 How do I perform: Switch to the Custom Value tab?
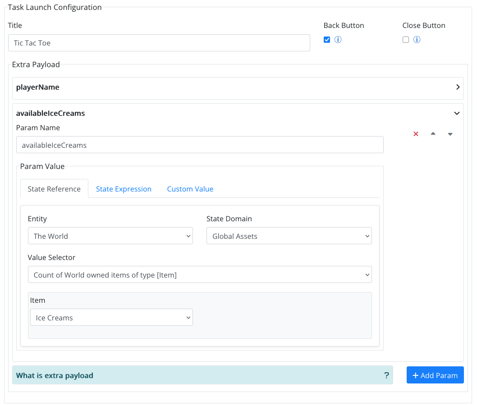190,189
